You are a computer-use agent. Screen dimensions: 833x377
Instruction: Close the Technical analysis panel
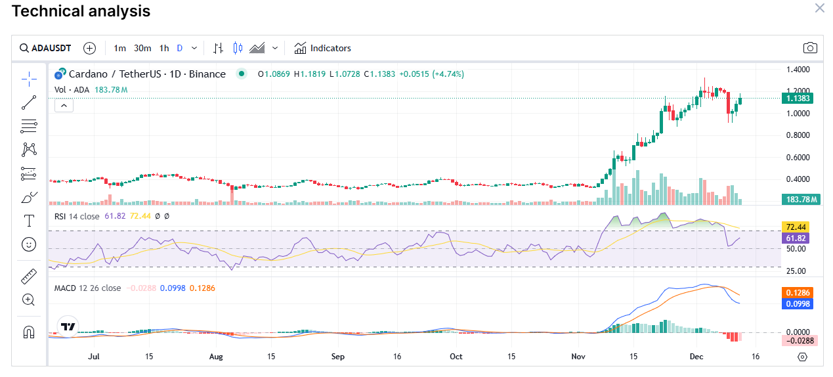(819, 8)
